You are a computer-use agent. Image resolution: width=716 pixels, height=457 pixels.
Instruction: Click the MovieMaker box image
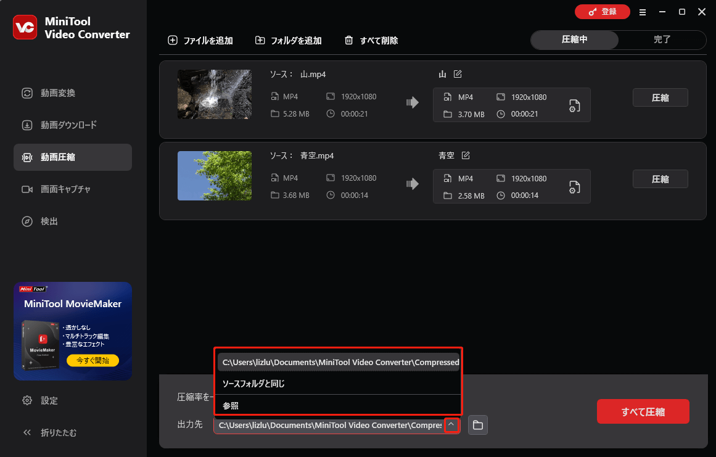(x=41, y=345)
